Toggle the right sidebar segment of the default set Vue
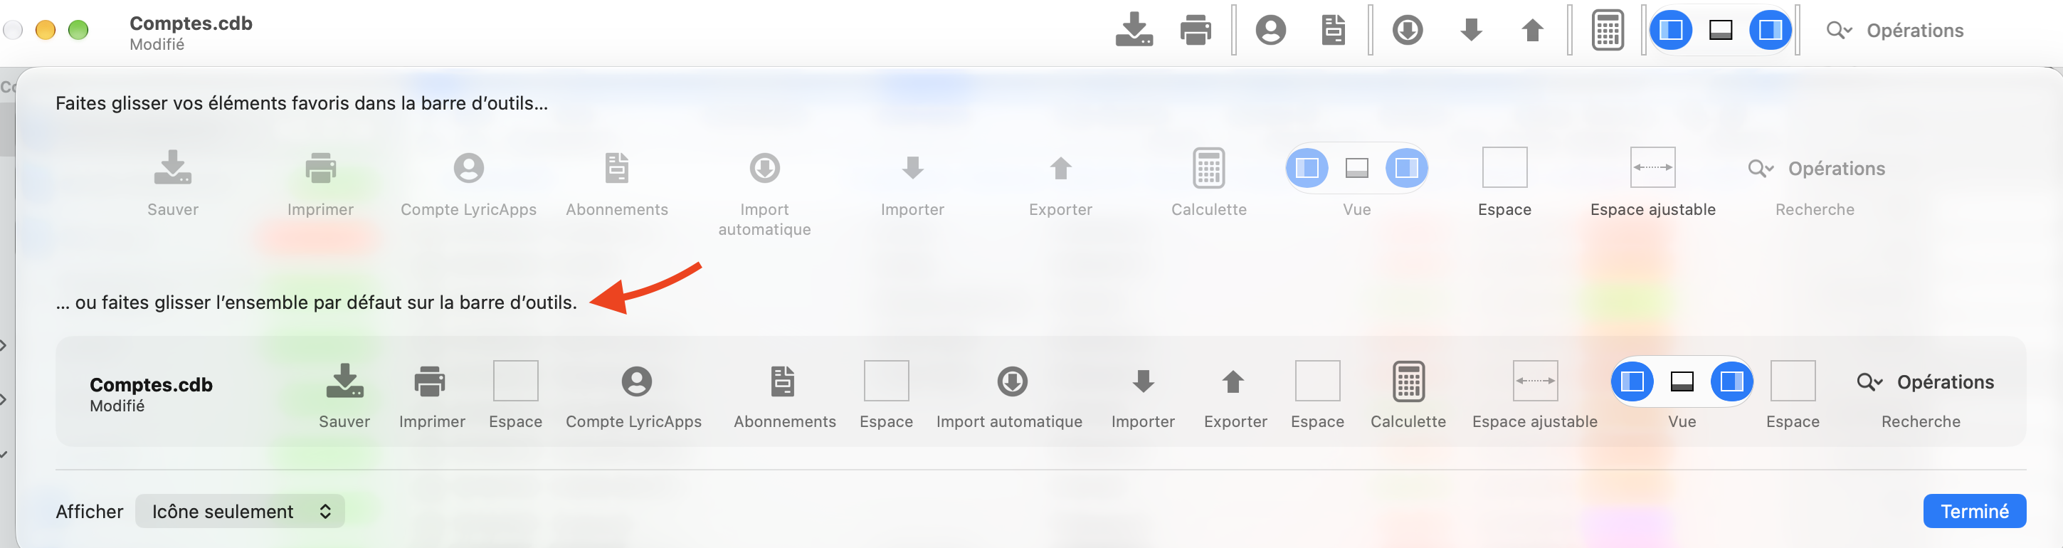 [1731, 381]
